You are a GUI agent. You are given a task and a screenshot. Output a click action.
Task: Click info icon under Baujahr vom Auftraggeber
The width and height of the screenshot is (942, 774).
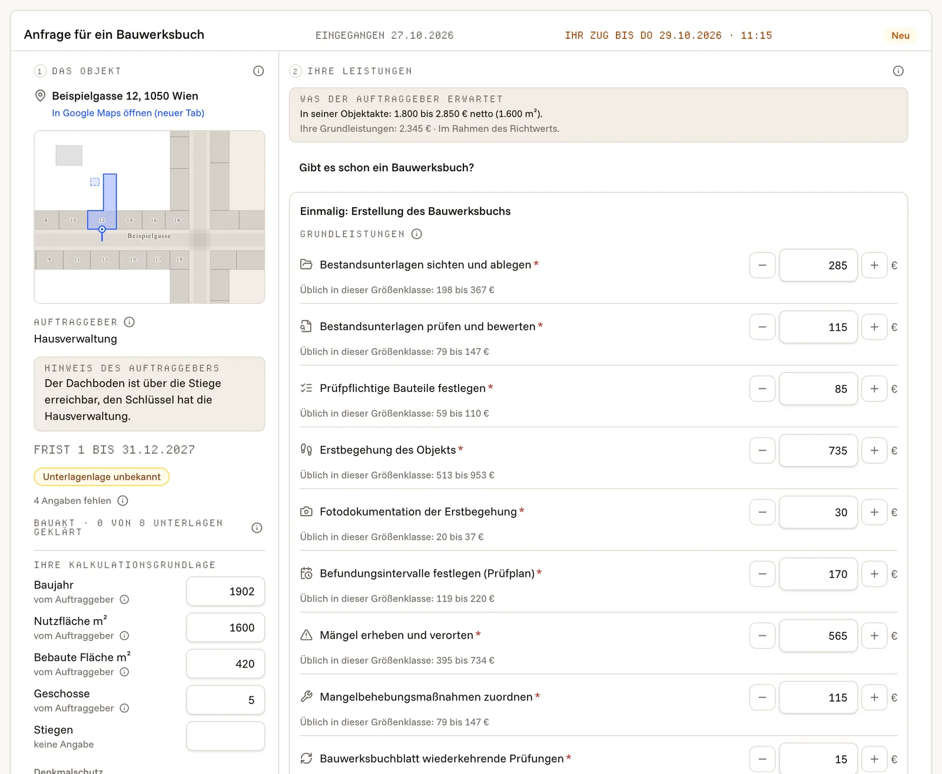(x=124, y=600)
